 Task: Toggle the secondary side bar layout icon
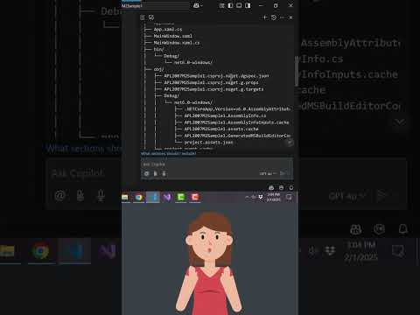[248, 5]
